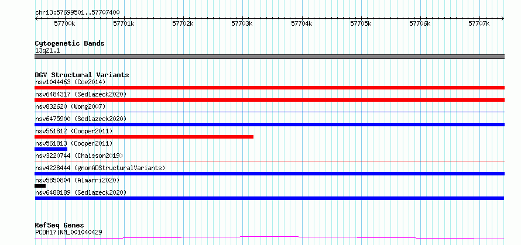This screenshot has height=245, width=521.
Task: Click the 57707k ruler tick label
Action: (479, 24)
